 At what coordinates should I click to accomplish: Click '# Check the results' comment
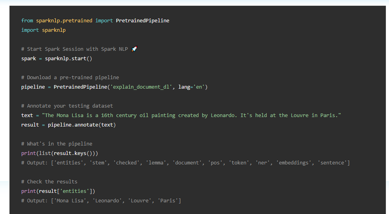coord(49,181)
